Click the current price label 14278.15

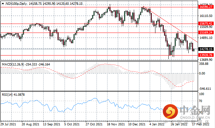point(206,49)
